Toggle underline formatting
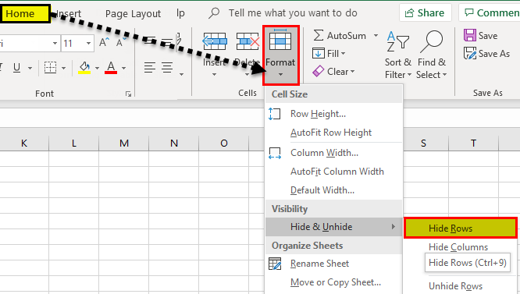Viewport: 520px width, 294px height. 17,68
